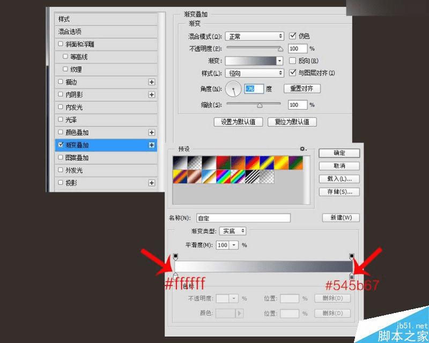The width and height of the screenshot is (429, 343).
Task: Click the 载入(L)... button
Action: pyautogui.click(x=339, y=179)
